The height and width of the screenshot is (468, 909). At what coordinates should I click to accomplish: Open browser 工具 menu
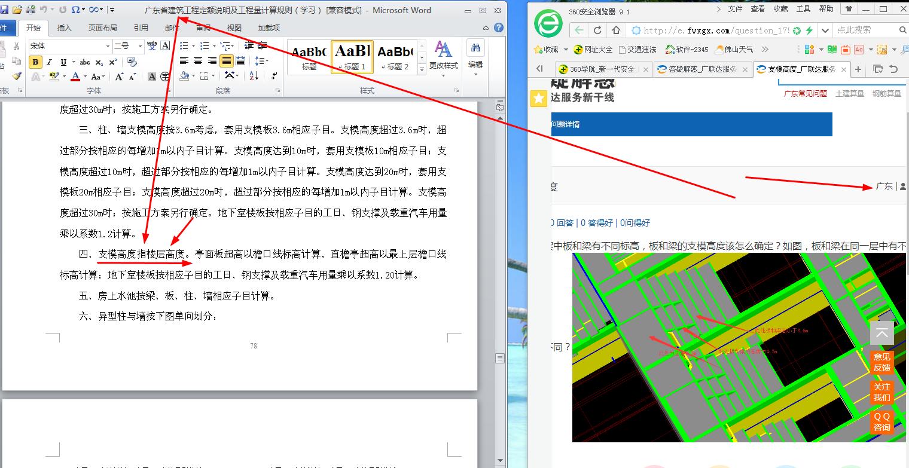pos(803,8)
